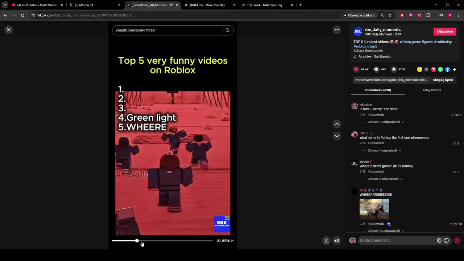Copy link with Skopiuj łącze
464x261 pixels.
(443, 80)
